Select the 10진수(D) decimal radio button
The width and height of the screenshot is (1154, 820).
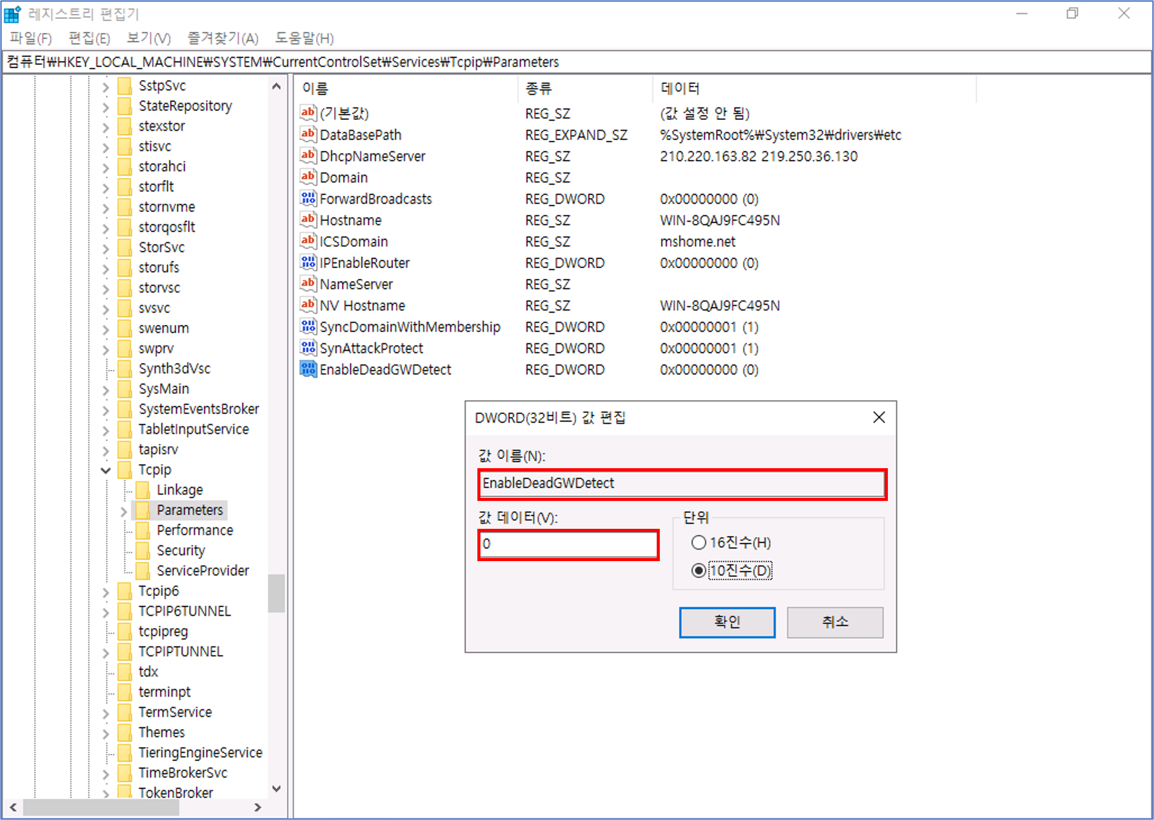click(x=698, y=571)
